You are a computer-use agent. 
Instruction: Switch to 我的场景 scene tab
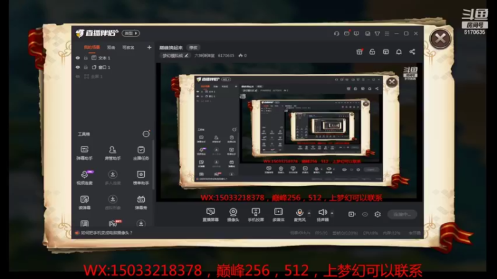[91, 48]
